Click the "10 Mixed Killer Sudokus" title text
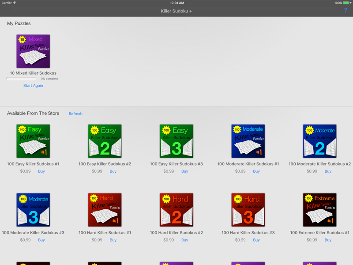The height and width of the screenshot is (265, 353). point(33,73)
